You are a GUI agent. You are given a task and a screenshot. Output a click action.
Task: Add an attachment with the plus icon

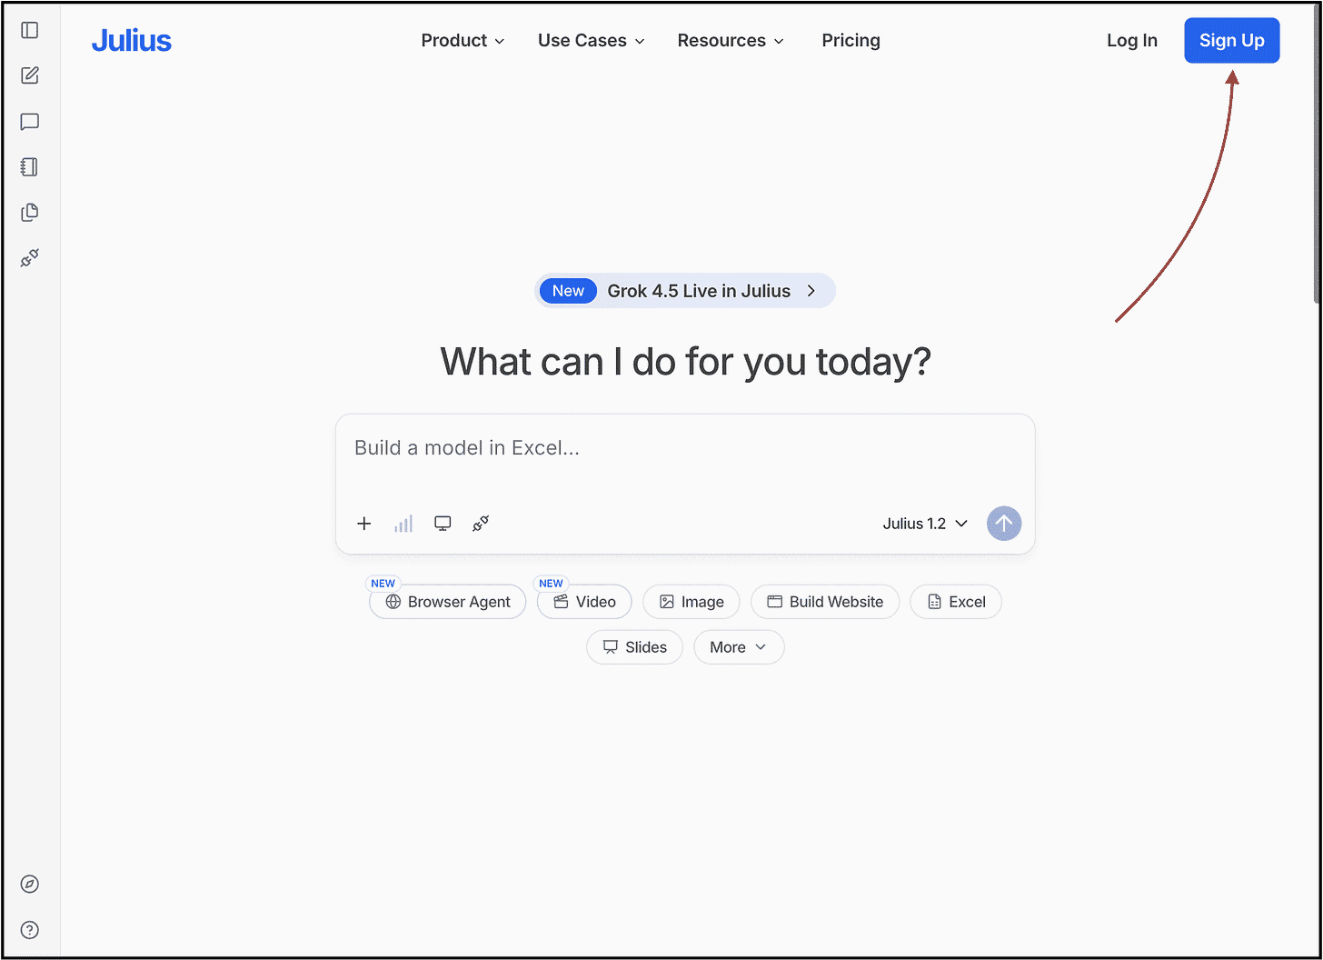tap(364, 524)
